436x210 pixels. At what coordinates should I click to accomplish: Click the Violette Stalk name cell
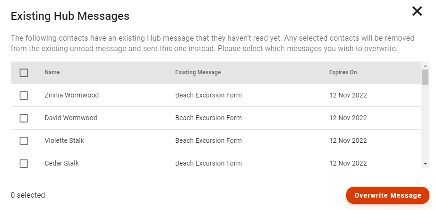point(64,140)
